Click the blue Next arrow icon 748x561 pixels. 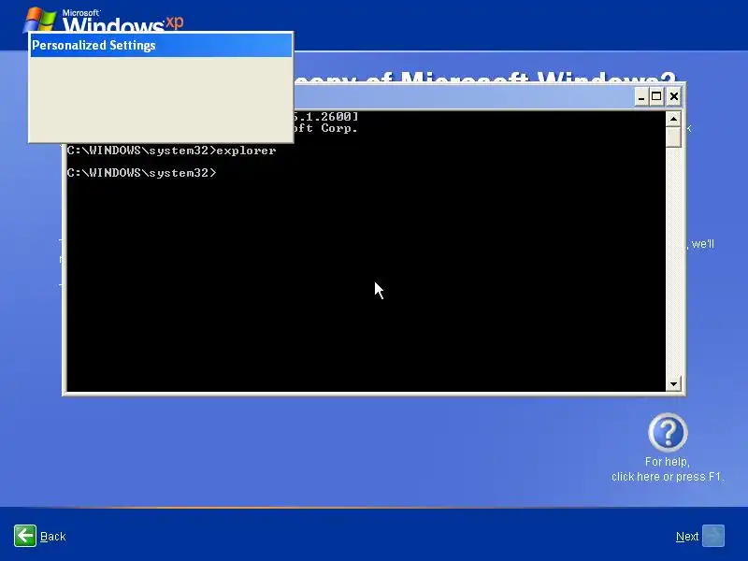(x=713, y=536)
